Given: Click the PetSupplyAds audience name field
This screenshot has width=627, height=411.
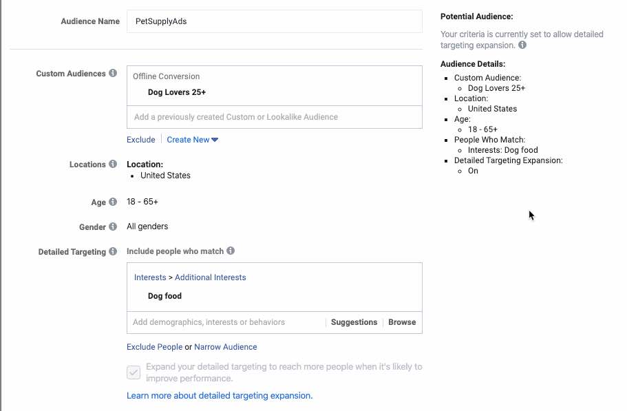Looking at the screenshot, I should (x=275, y=21).
